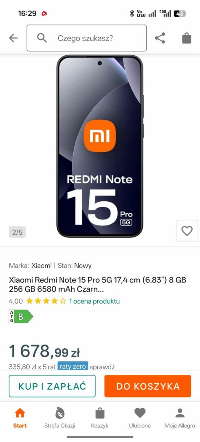This screenshot has width=200, height=442.
Task: Click the KUP I ZAPŁAĆ button
Action: (52, 386)
